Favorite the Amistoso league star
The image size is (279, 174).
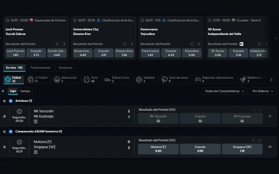point(4,101)
